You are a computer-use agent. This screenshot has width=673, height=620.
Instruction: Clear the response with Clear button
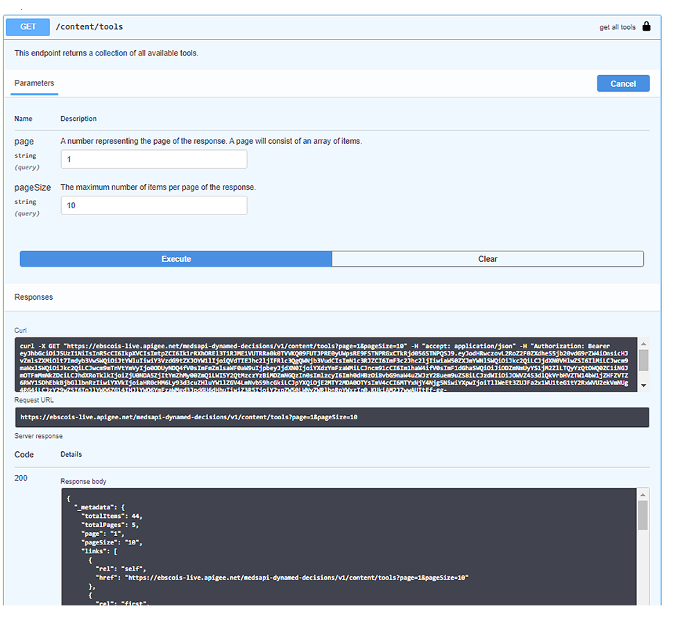[488, 259]
